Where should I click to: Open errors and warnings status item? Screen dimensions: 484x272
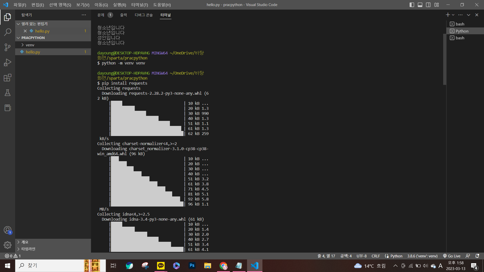(x=13, y=256)
